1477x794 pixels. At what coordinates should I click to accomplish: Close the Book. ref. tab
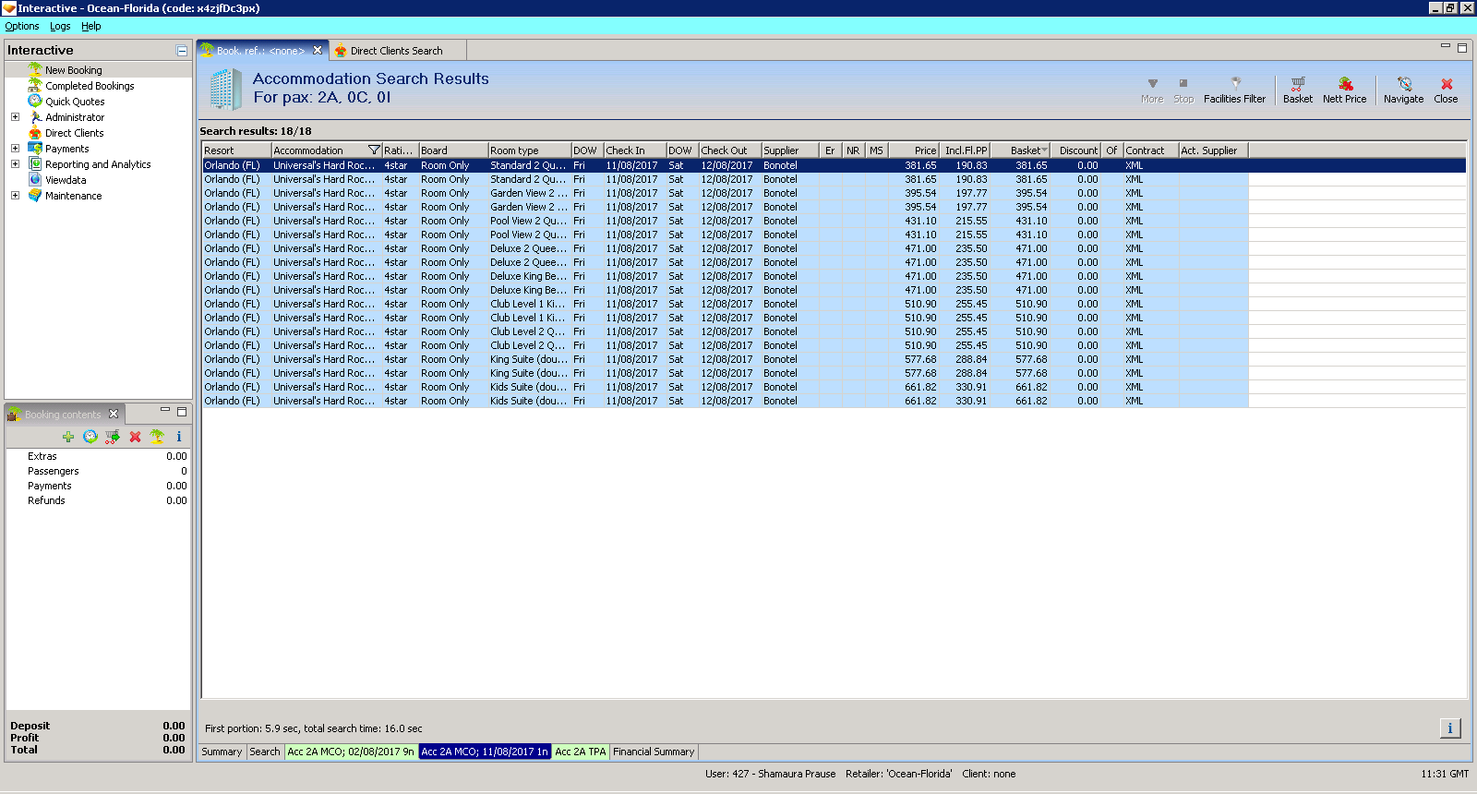(318, 51)
